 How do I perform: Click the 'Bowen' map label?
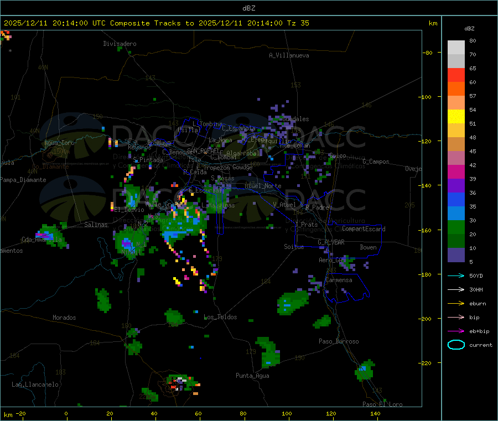[x=369, y=247]
